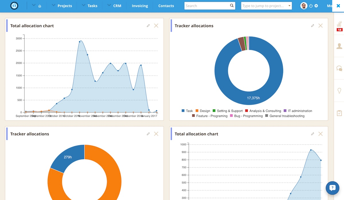Viewport: 344px width, 200px height.
Task: Remove the lower Tracker allocations widget
Action: point(156,134)
